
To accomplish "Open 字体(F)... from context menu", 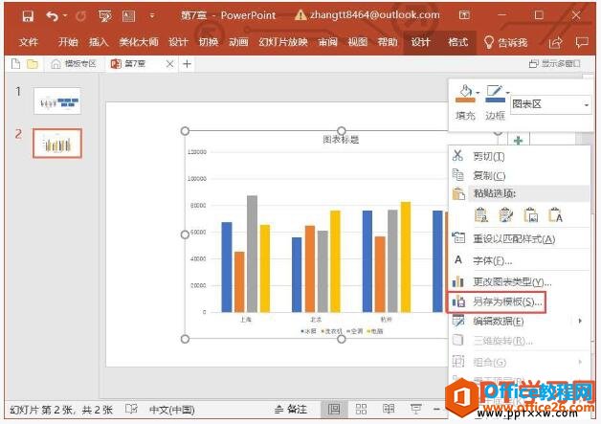I will [x=492, y=260].
